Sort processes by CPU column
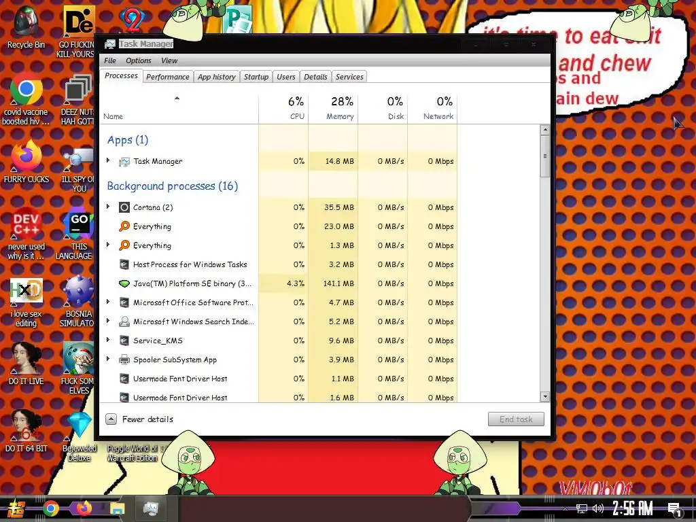This screenshot has width=696, height=522. 283,108
